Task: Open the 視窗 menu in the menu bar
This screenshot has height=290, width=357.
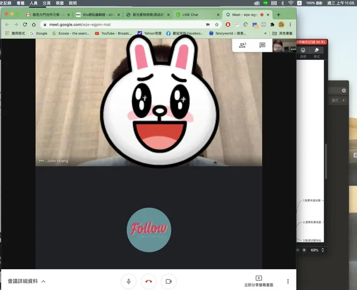Action: tap(60, 3)
